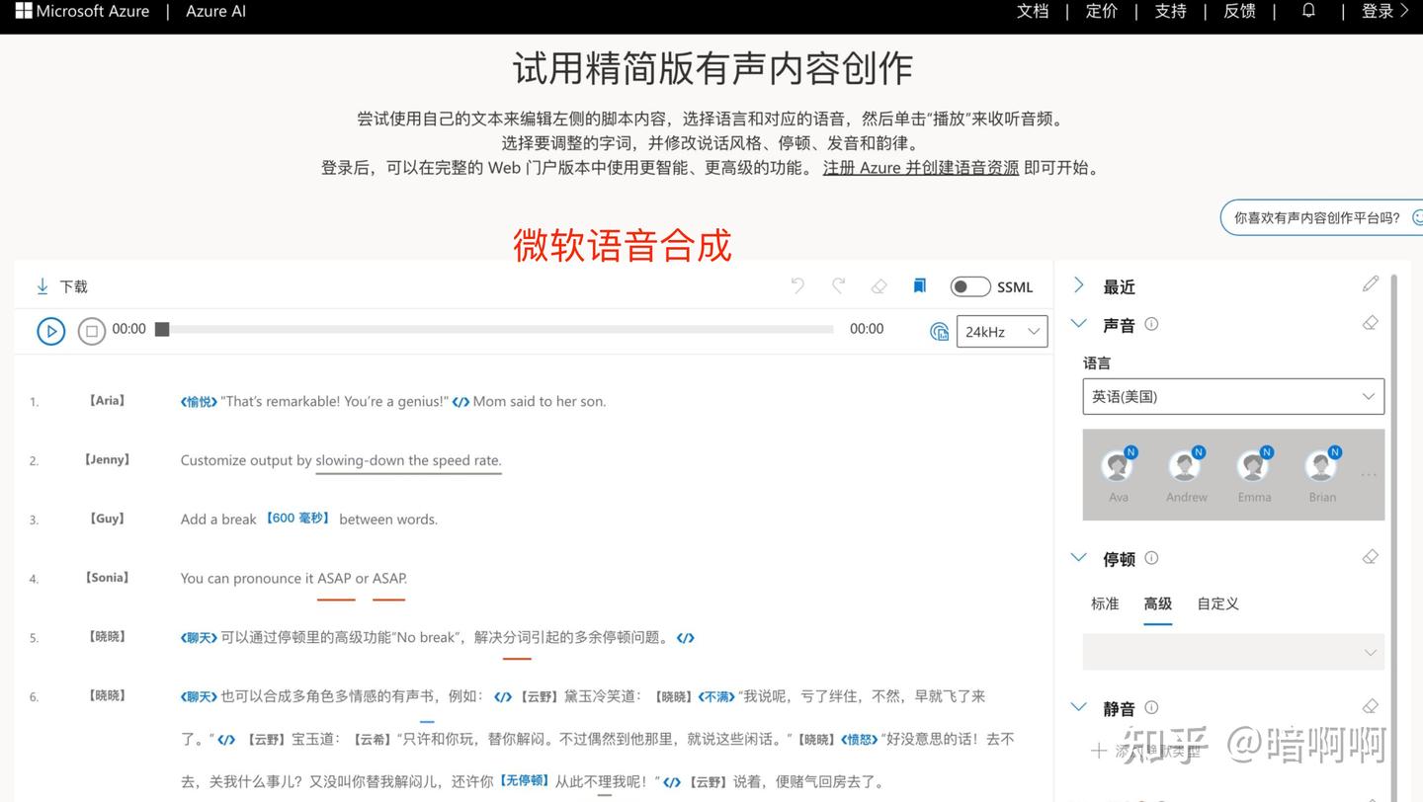Click the 下载 label
Screen dimensions: 1423x802
(x=74, y=286)
